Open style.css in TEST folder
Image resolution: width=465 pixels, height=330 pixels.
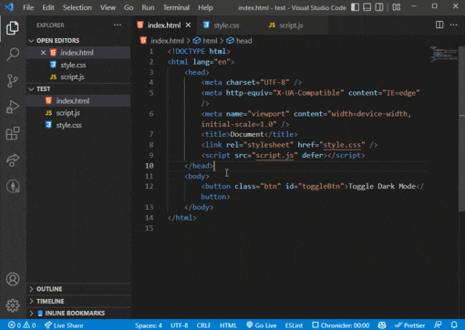click(x=79, y=125)
